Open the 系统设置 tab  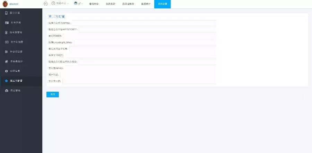coord(162,4)
